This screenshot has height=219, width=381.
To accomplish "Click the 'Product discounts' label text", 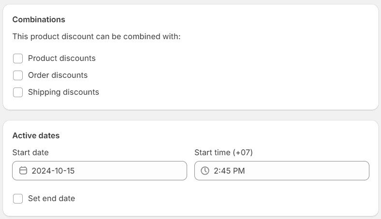I will coord(62,58).
